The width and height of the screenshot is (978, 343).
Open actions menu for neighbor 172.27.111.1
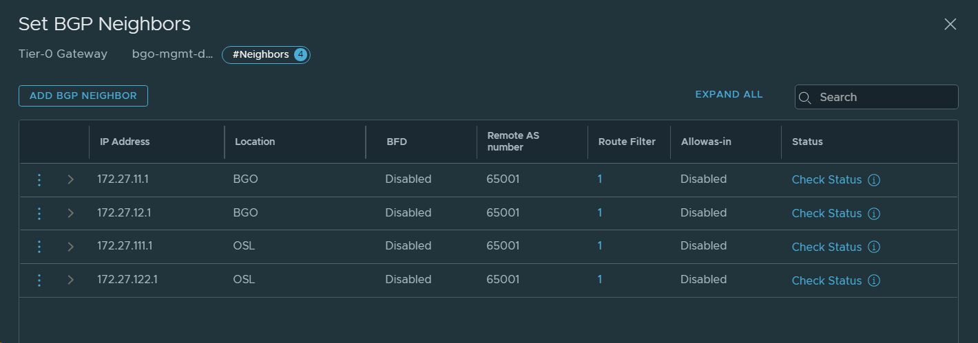click(39, 247)
